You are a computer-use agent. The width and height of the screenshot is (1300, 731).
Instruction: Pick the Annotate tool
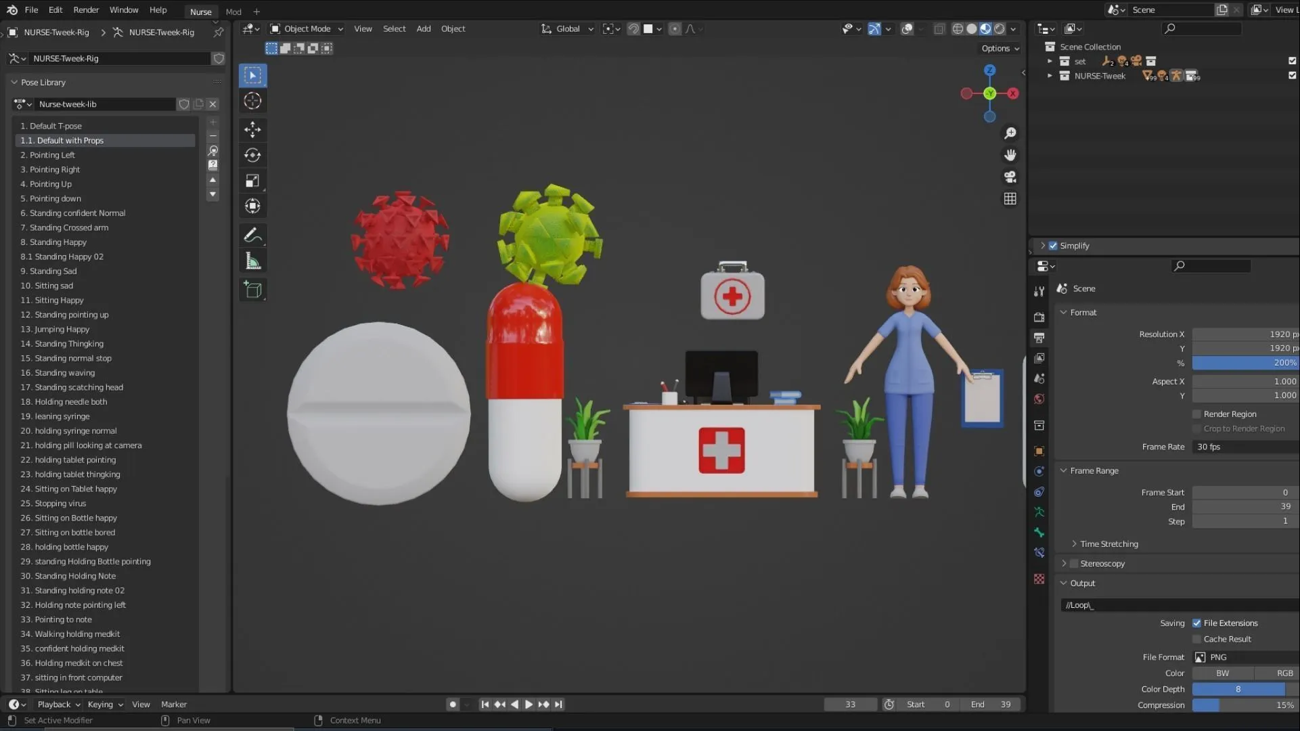point(252,235)
